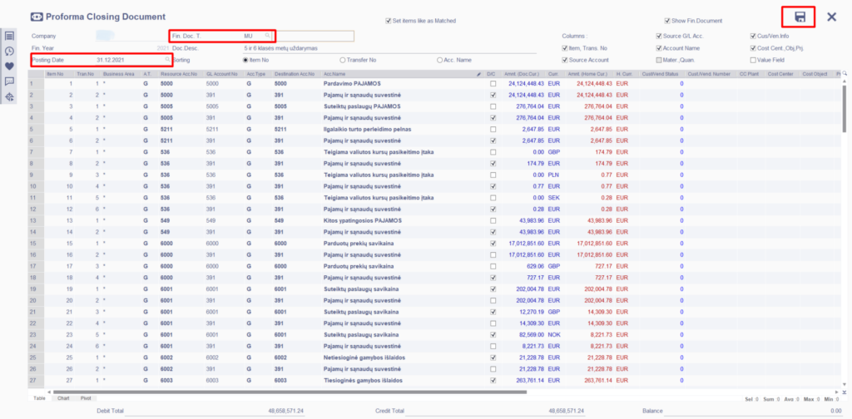
Task: Open the history clock sidebar icon
Action: pos(10,51)
